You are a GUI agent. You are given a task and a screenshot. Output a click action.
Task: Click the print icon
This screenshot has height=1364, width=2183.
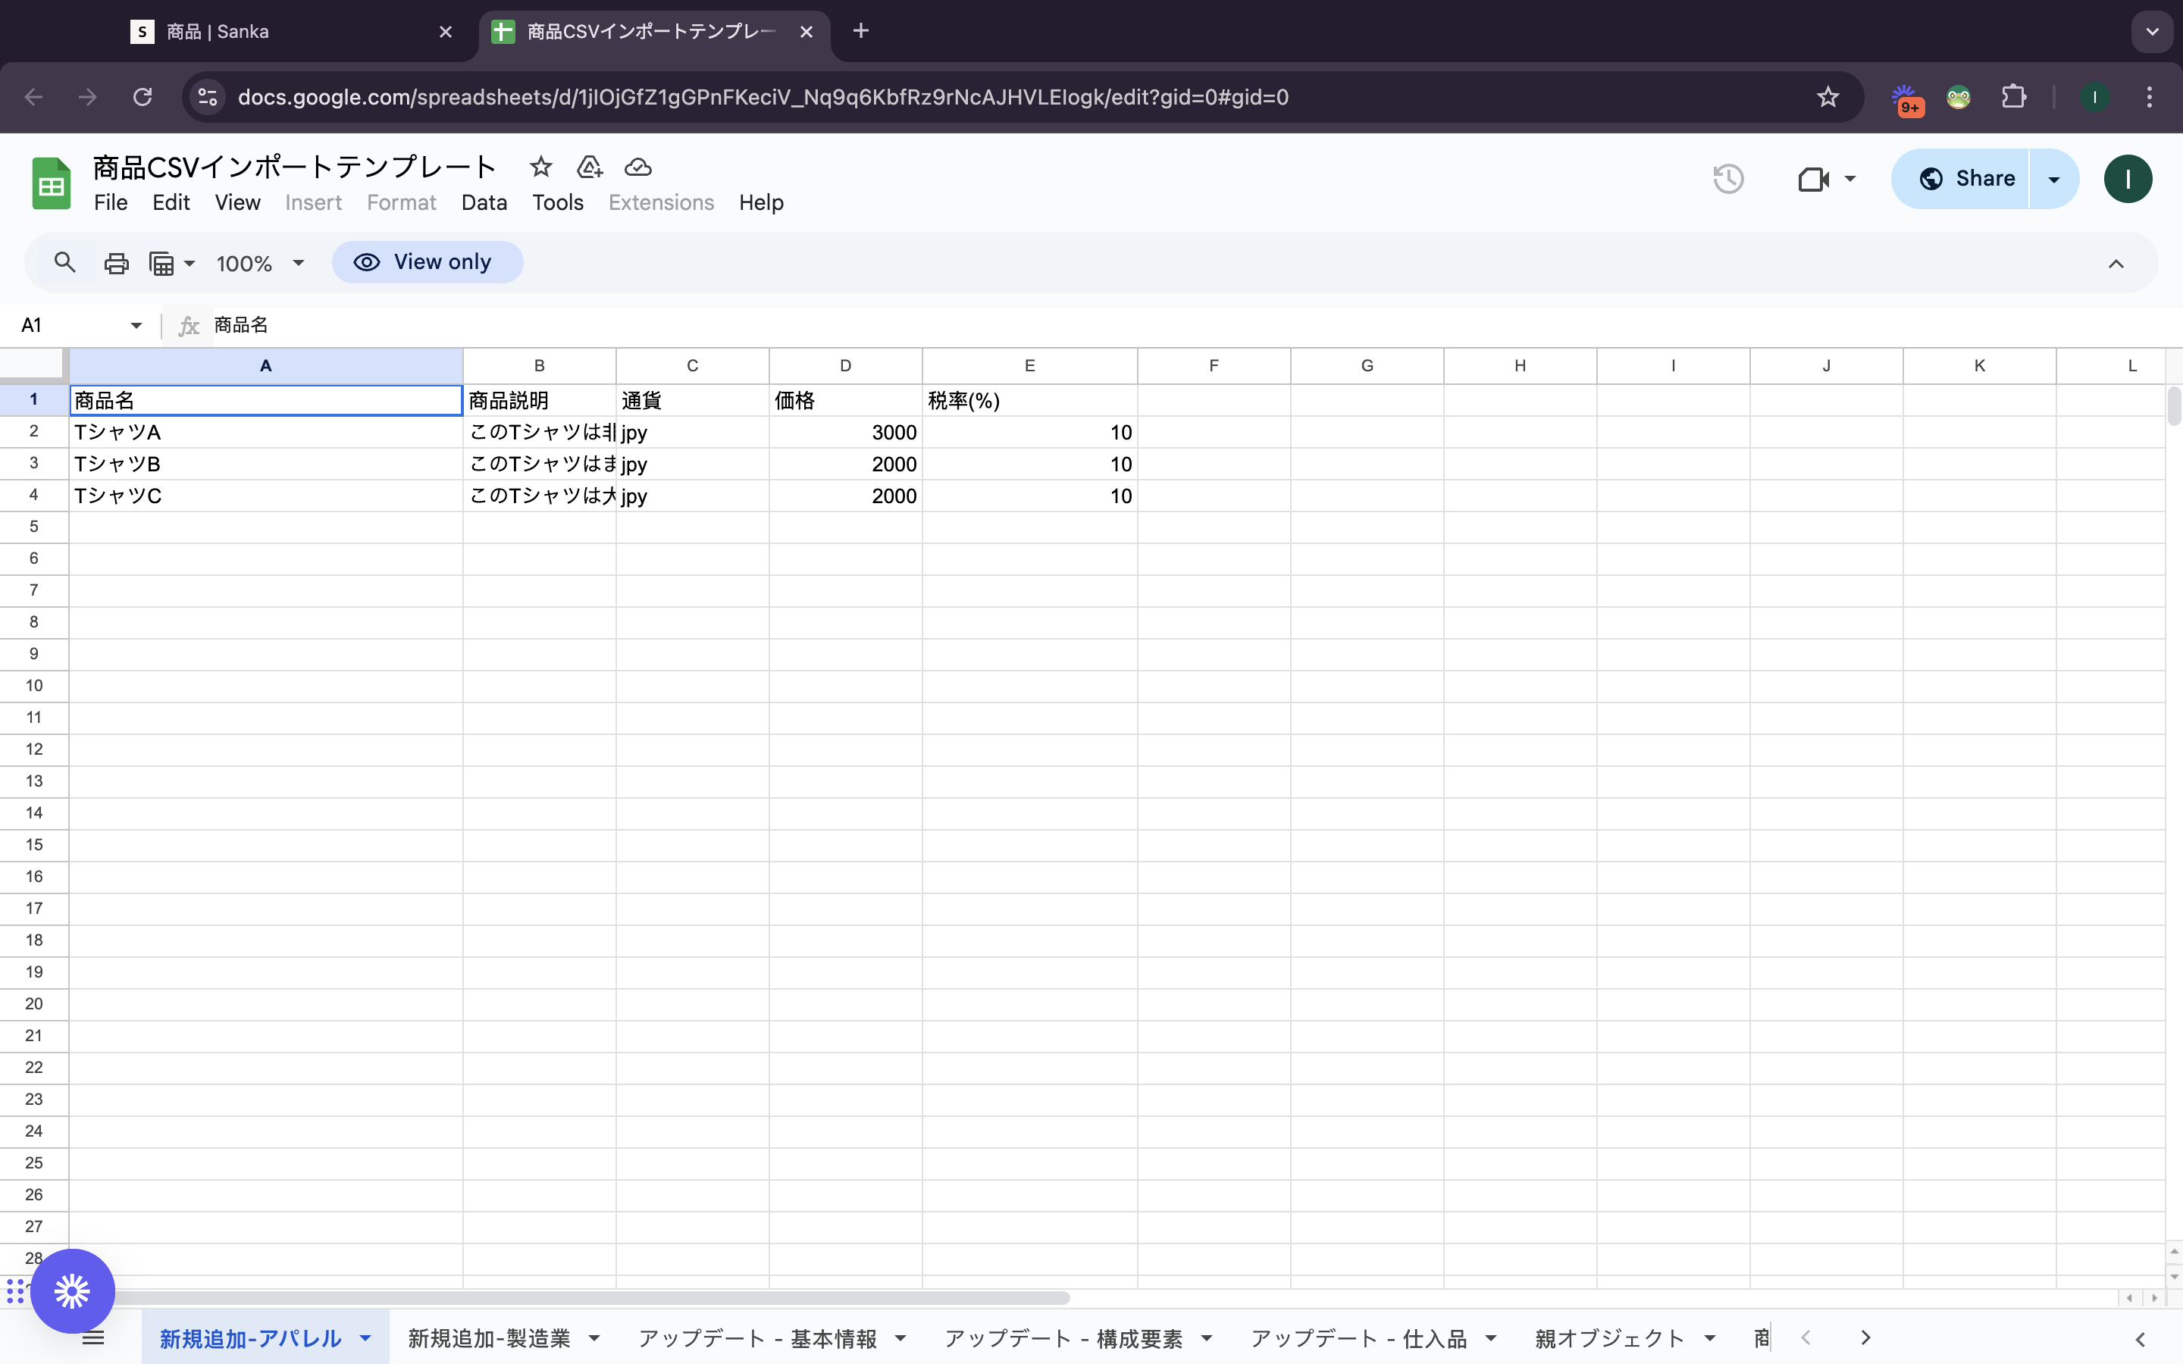(117, 264)
